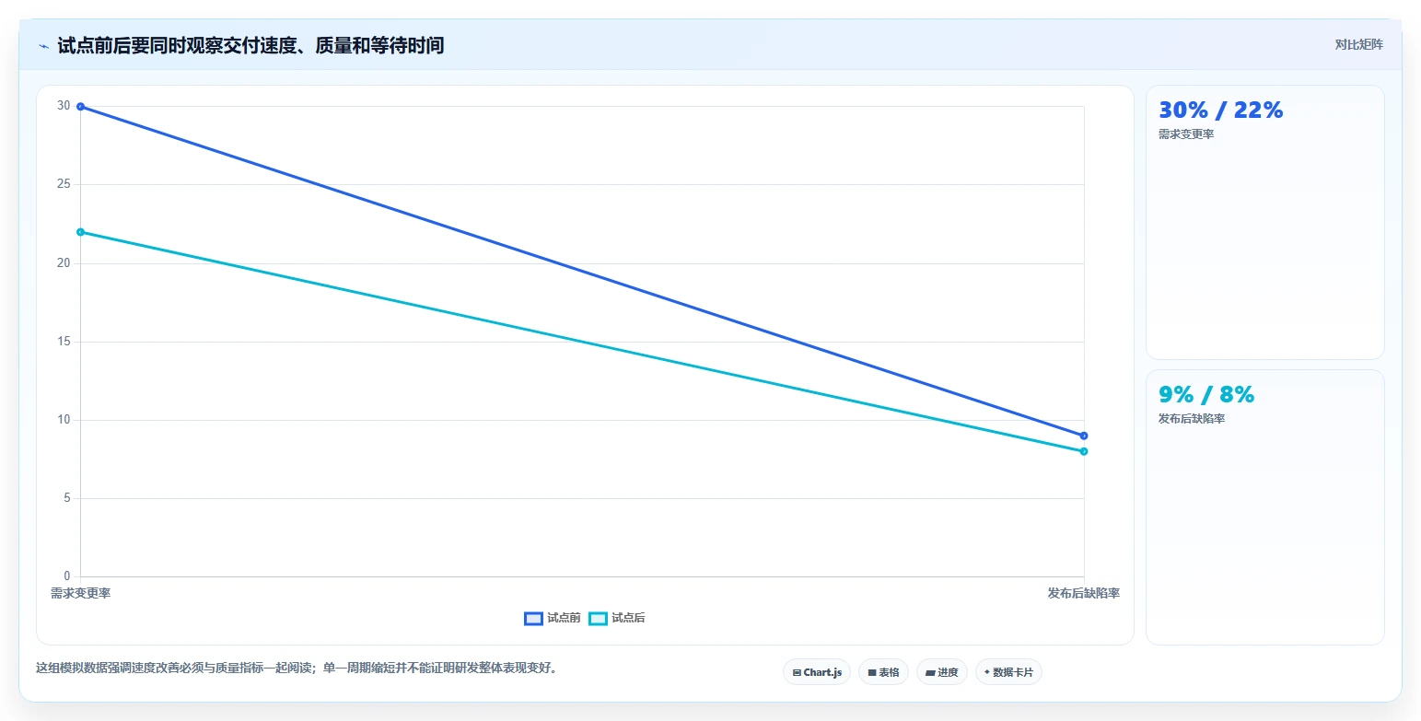This screenshot has width=1421, height=721.
Task: Click the 试点前 data point at 9
Action: click(x=1084, y=436)
